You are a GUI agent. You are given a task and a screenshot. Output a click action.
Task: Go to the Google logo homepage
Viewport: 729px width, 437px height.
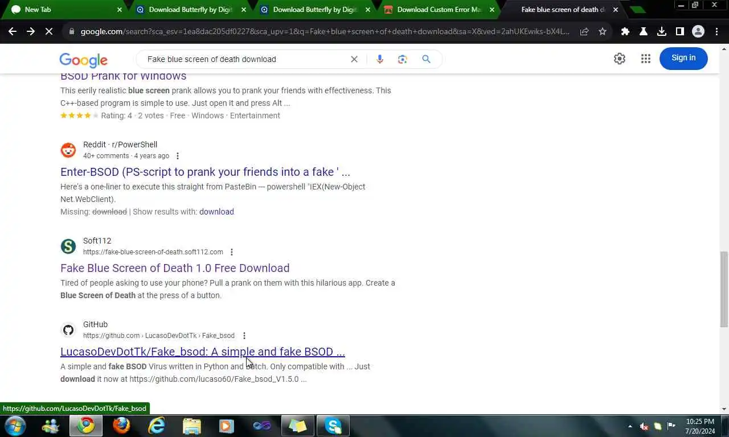click(83, 60)
